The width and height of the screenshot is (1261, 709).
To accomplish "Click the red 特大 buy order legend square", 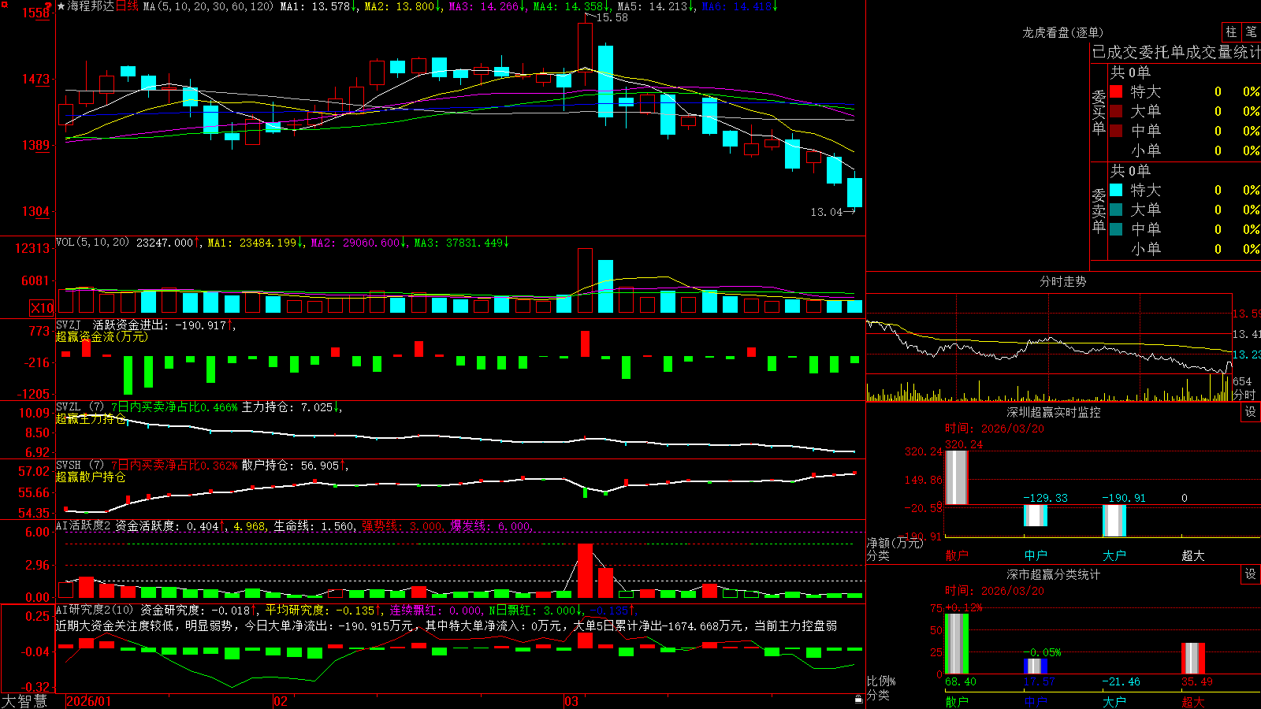I will click(x=1116, y=91).
